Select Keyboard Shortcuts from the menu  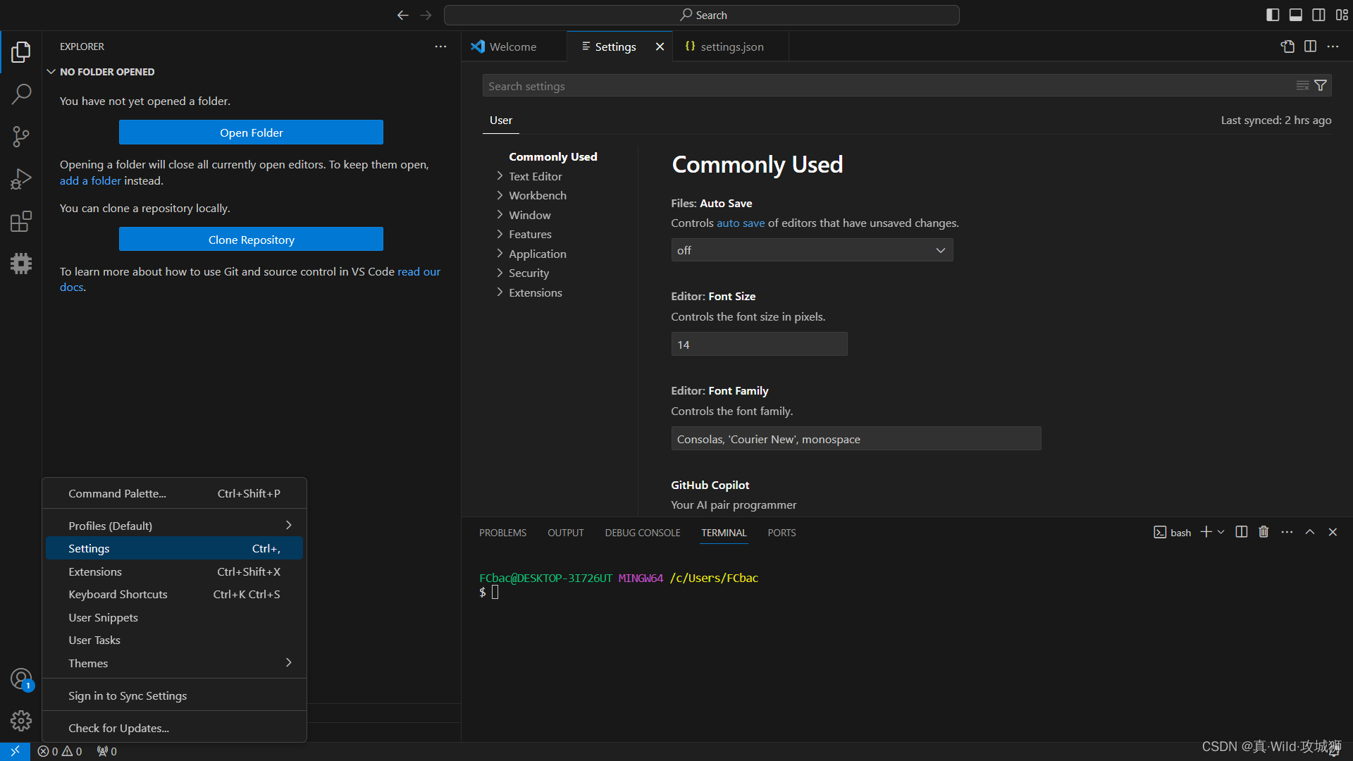click(x=118, y=594)
